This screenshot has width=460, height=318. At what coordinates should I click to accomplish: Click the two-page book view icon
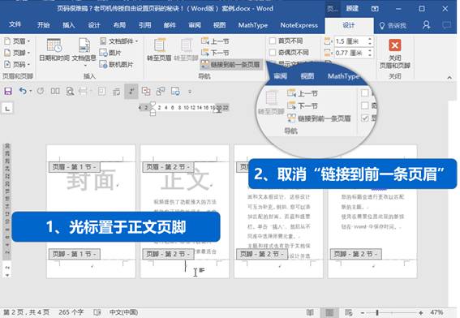55,91
